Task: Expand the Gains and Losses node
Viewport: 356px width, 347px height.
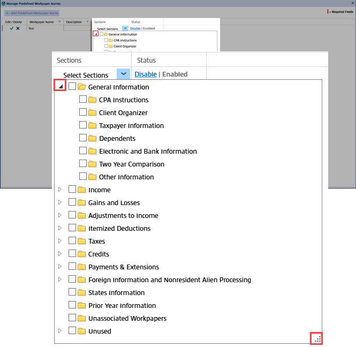Action: 60,203
